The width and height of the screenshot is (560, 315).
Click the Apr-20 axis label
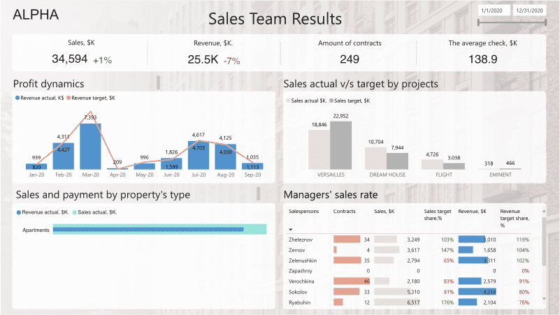117,175
